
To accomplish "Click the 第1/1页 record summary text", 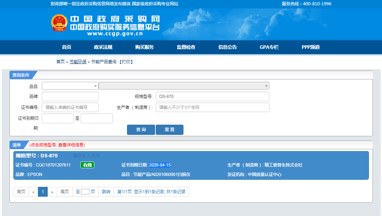I will click(151, 192).
